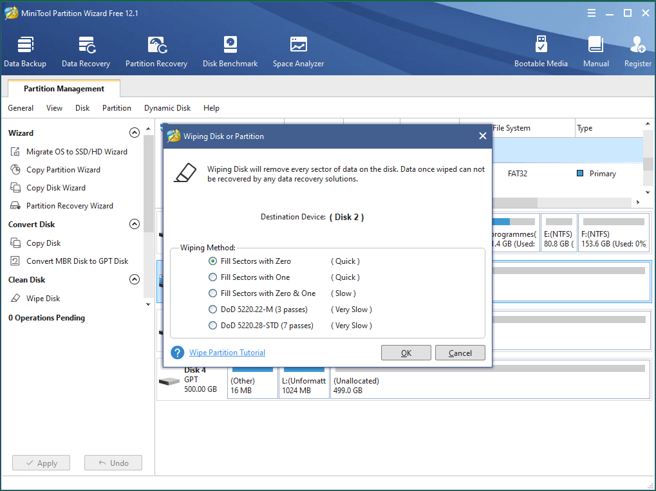This screenshot has height=491, width=656.
Task: Select the F:(NTFS) partition block
Action: coord(614,232)
